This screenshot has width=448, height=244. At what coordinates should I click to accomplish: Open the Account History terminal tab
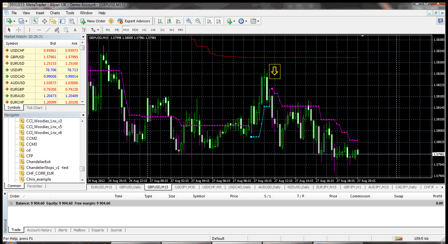click(39, 230)
